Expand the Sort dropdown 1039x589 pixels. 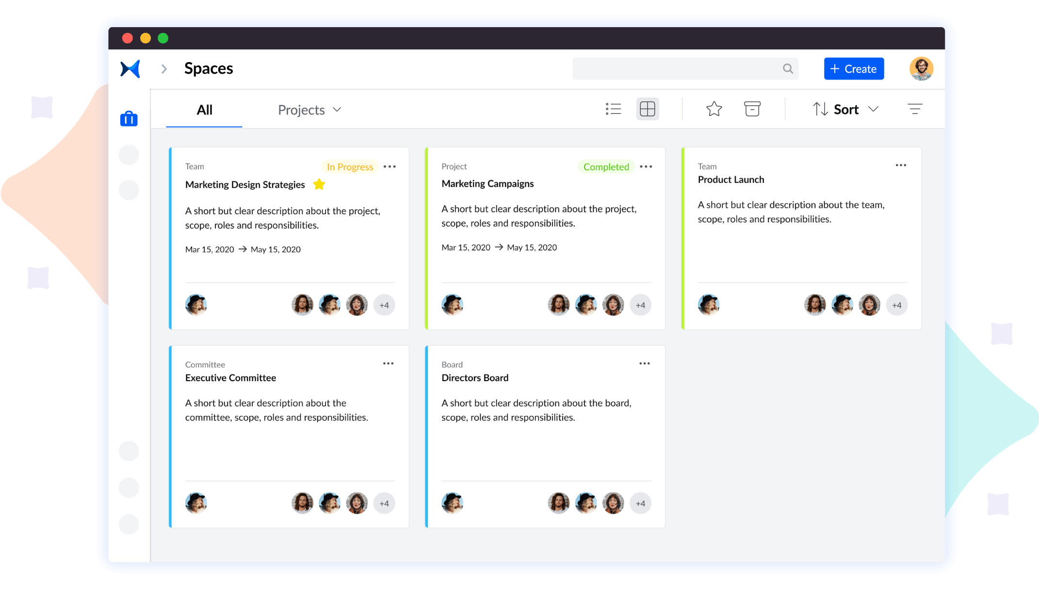click(845, 110)
